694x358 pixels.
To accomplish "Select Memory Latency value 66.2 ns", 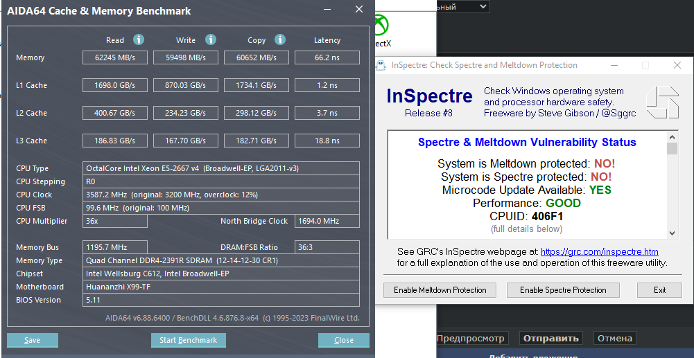I will coord(327,57).
